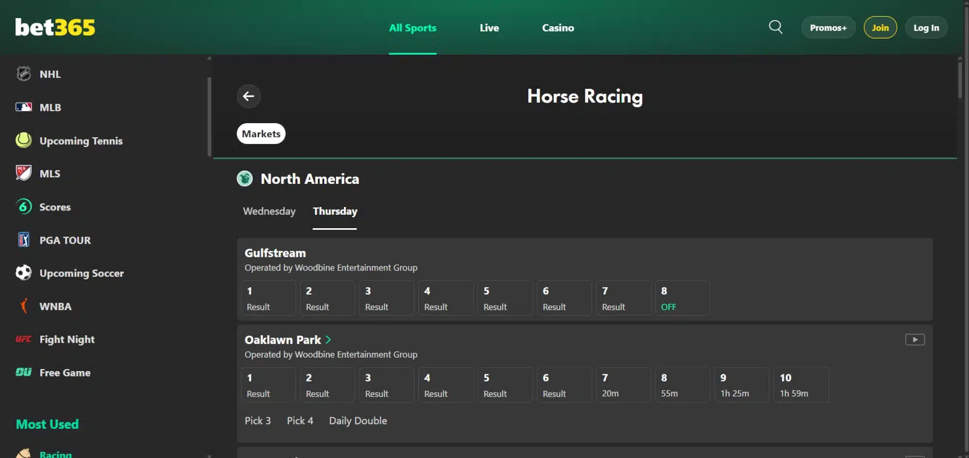View Oaklawn Park race 5 result

505,385
